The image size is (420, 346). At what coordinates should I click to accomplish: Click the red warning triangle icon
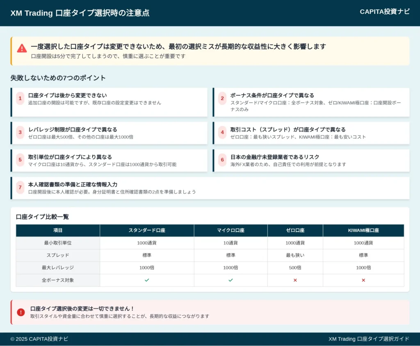(22, 48)
